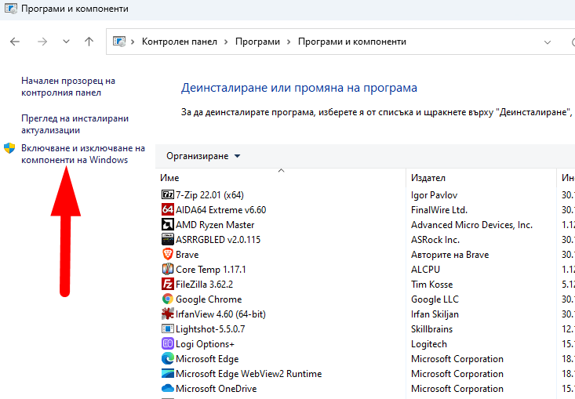Open recent locations dropdown chevron

[x=66, y=42]
